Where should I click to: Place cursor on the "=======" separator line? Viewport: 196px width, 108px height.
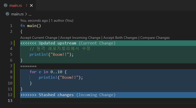[x=28, y=66]
